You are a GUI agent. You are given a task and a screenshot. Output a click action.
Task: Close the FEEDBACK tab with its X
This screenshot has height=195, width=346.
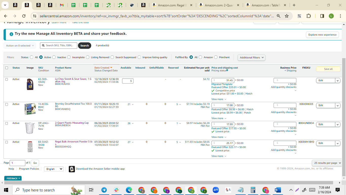point(19,178)
